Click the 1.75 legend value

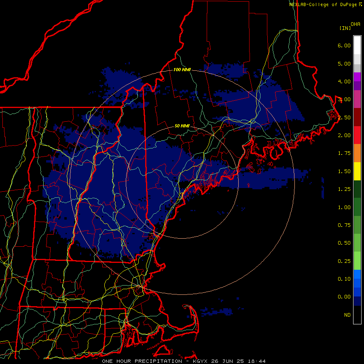(x=344, y=153)
